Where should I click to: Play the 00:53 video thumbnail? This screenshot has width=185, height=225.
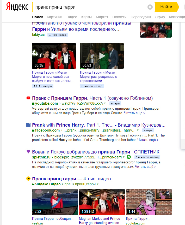102,56
